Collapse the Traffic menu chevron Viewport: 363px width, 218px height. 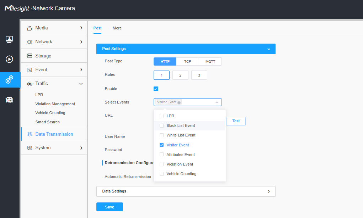click(81, 84)
